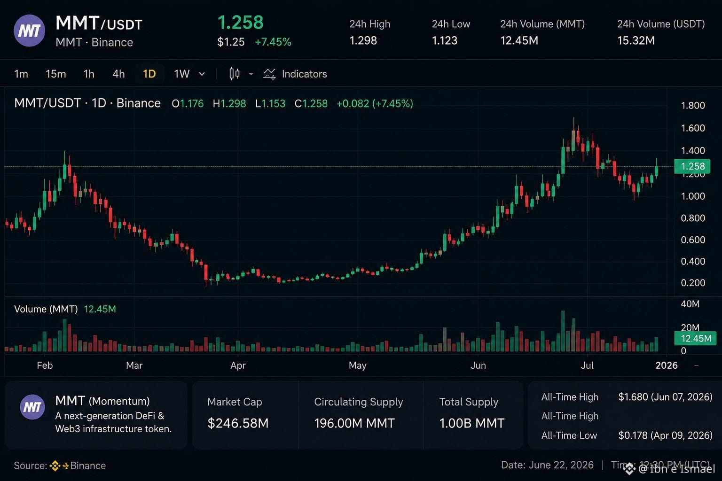Click the MMT/USDT · 1D · Binance legend title
The width and height of the screenshot is (722, 481).
(87, 103)
